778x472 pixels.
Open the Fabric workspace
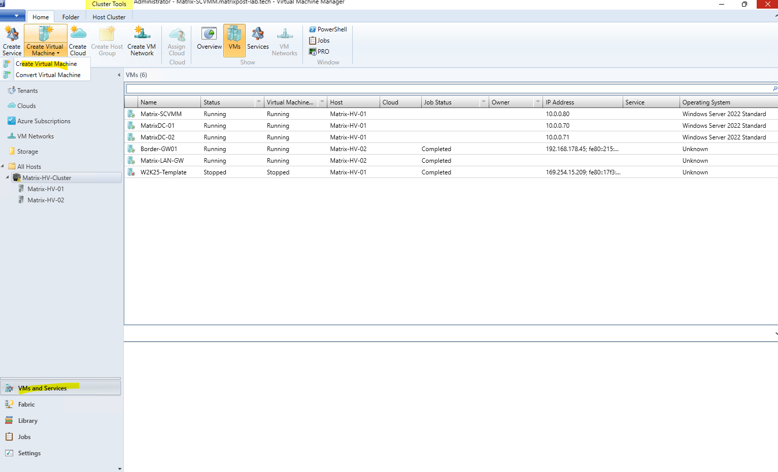pos(61,405)
